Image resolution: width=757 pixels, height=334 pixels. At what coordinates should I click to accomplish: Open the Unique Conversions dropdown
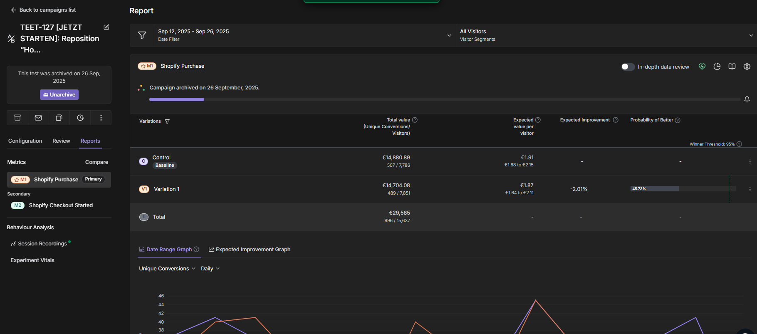pyautogui.click(x=167, y=269)
